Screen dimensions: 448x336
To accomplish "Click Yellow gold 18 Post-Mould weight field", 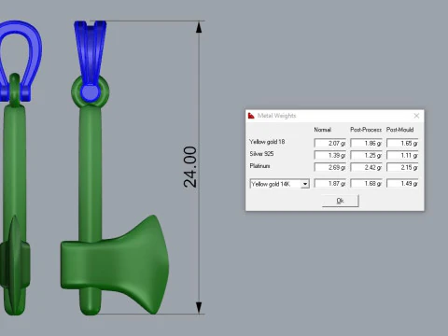I will click(402, 143).
